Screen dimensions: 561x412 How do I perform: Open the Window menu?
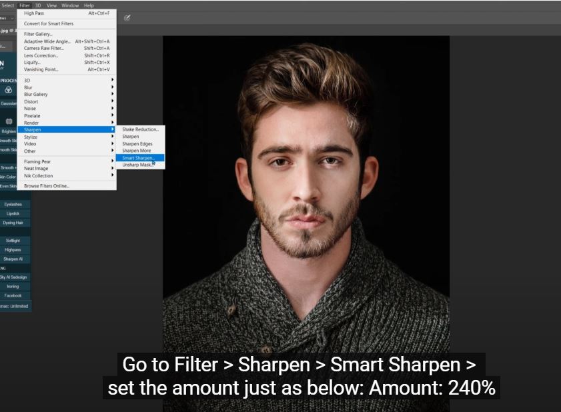[70, 5]
